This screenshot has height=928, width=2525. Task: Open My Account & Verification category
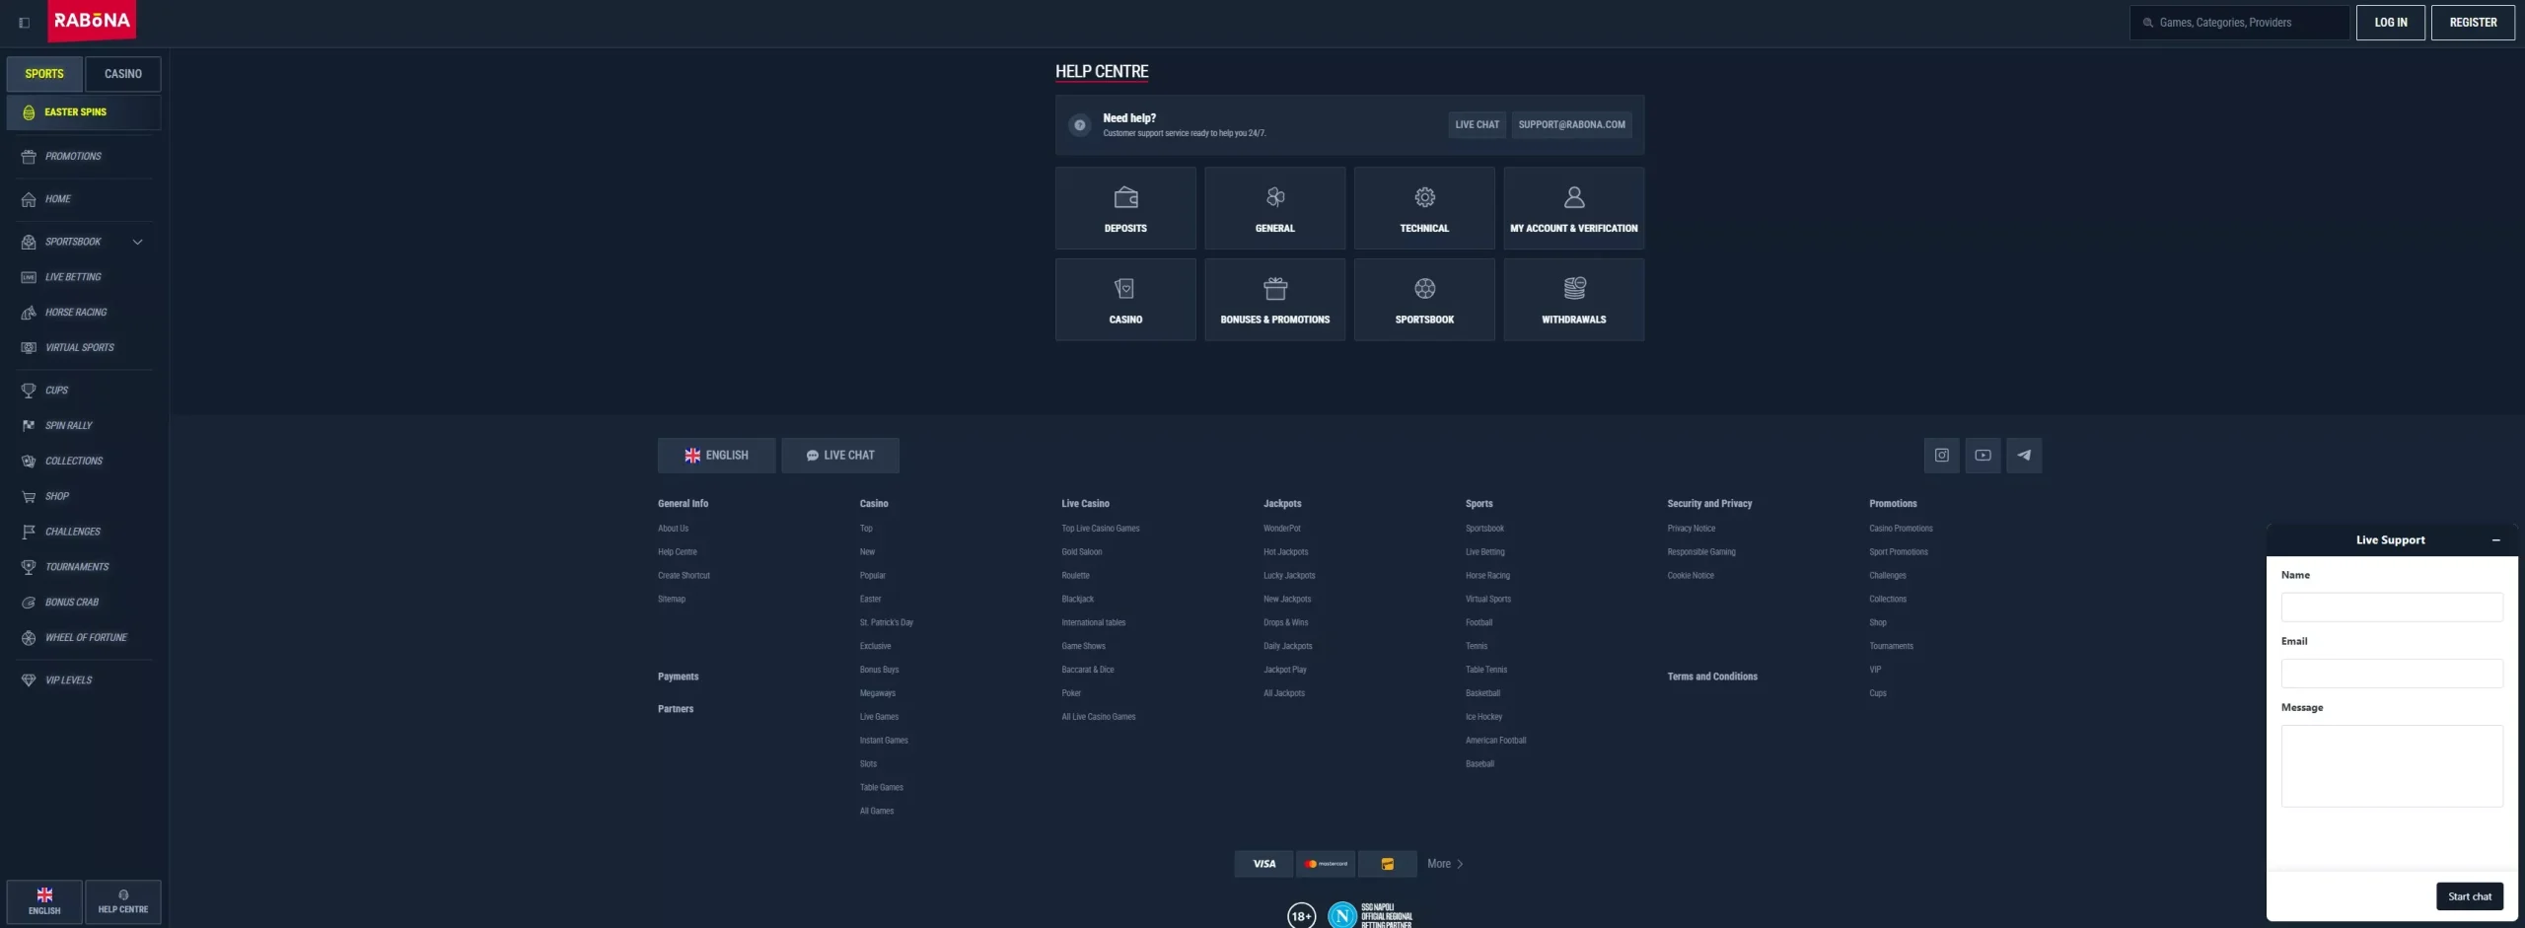1573,208
